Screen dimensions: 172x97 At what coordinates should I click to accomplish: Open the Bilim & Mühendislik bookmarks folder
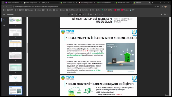(72, 10)
